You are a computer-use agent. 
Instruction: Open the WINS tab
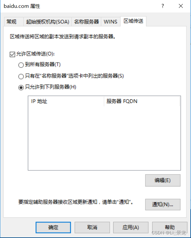pos(111,22)
